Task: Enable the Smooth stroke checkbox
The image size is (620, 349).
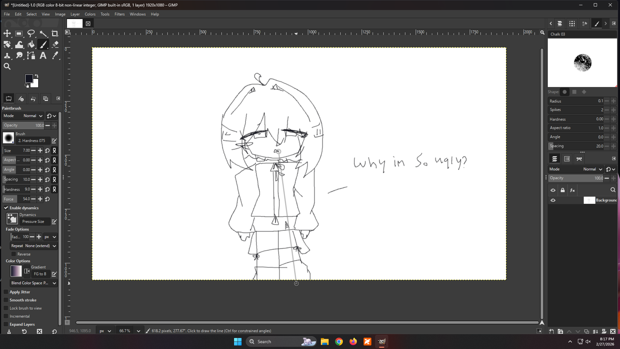Action: (6, 300)
